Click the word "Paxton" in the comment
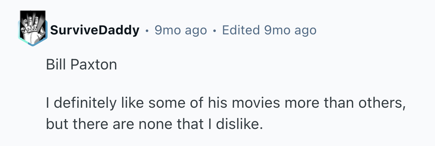 pyautogui.click(x=93, y=65)
